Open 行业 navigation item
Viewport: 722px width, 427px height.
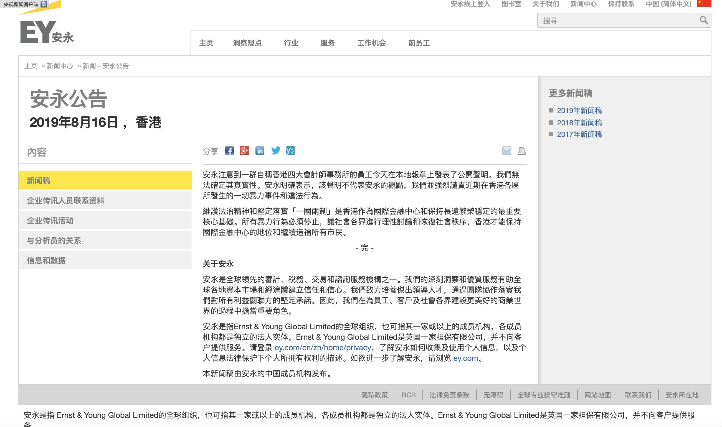point(291,43)
